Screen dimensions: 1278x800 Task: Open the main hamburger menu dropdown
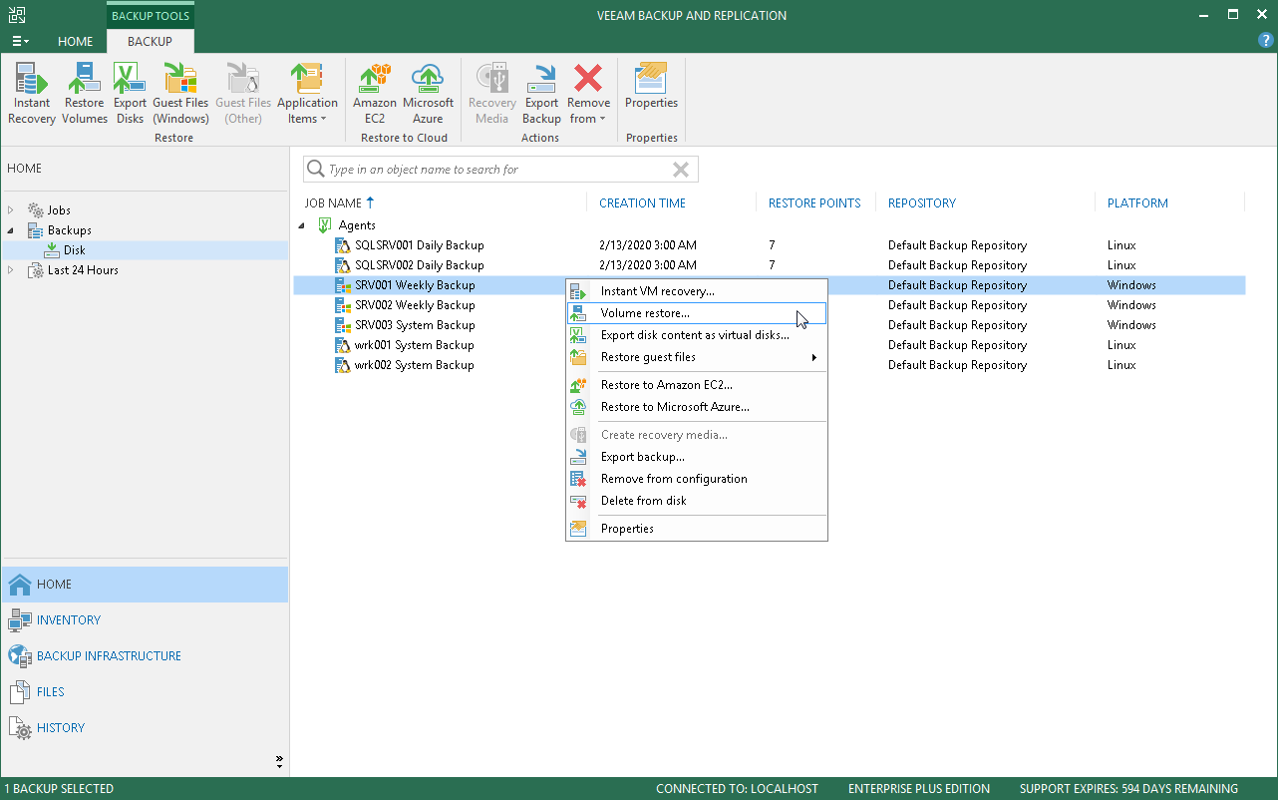pos(20,41)
